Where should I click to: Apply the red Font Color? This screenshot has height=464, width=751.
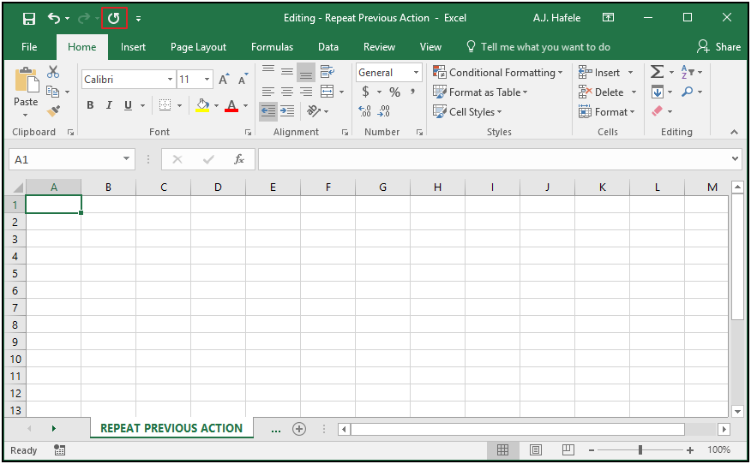tap(231, 105)
